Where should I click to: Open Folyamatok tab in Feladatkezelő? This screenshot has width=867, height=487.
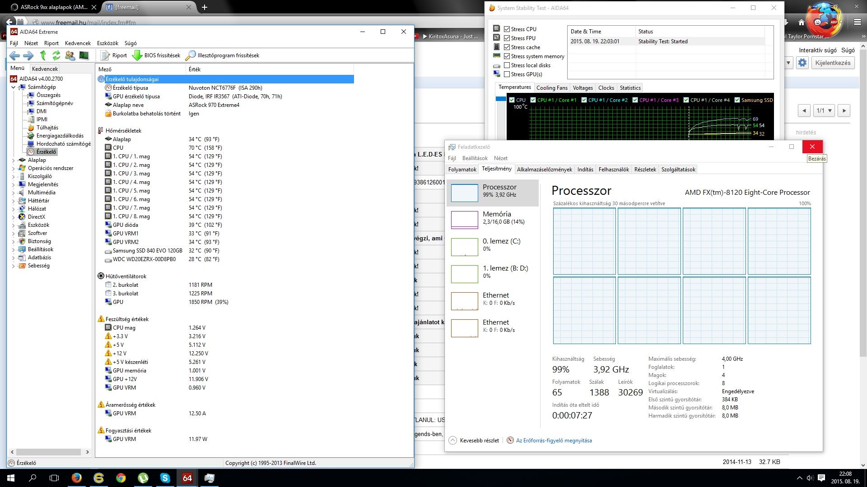[462, 170]
